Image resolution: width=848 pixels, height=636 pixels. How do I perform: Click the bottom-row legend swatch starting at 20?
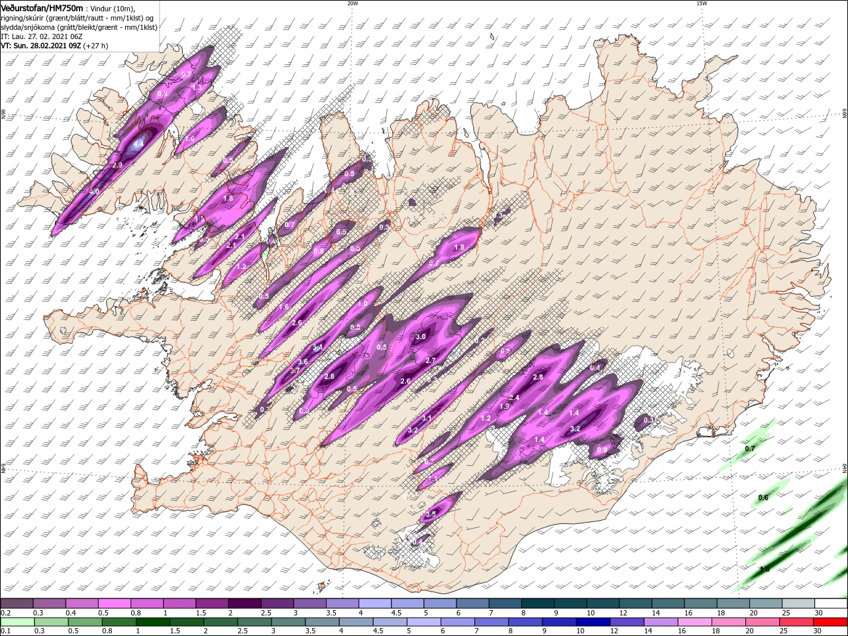pos(762,622)
